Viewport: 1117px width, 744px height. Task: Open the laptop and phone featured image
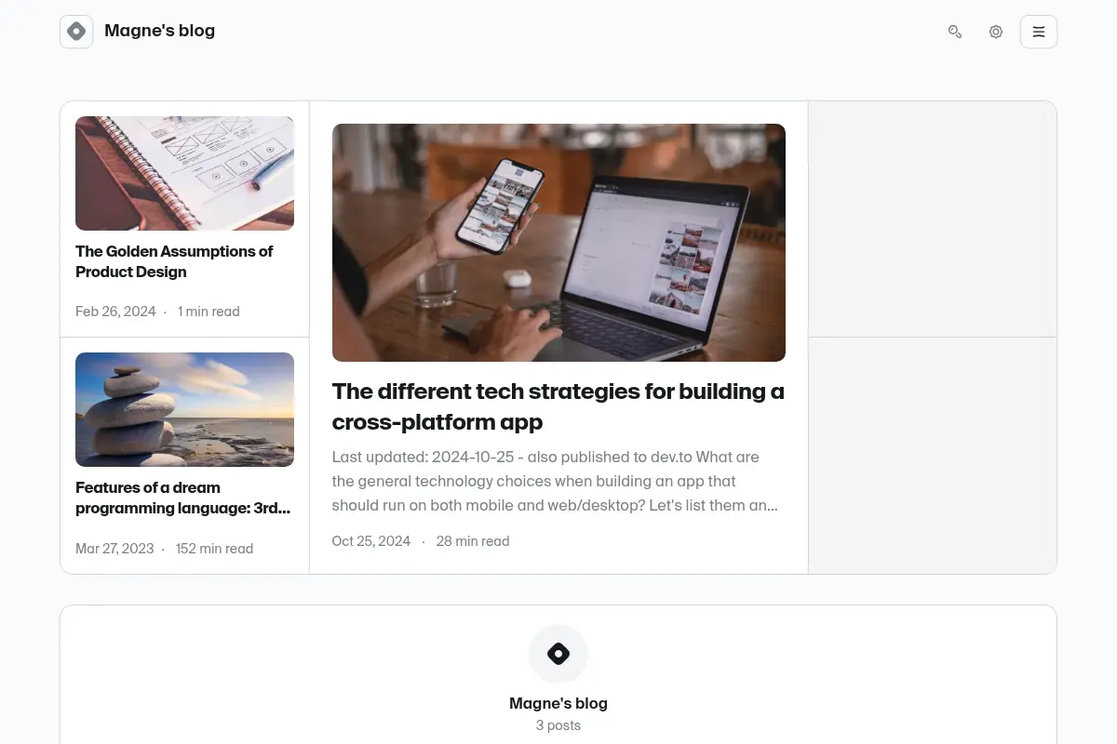pos(558,242)
